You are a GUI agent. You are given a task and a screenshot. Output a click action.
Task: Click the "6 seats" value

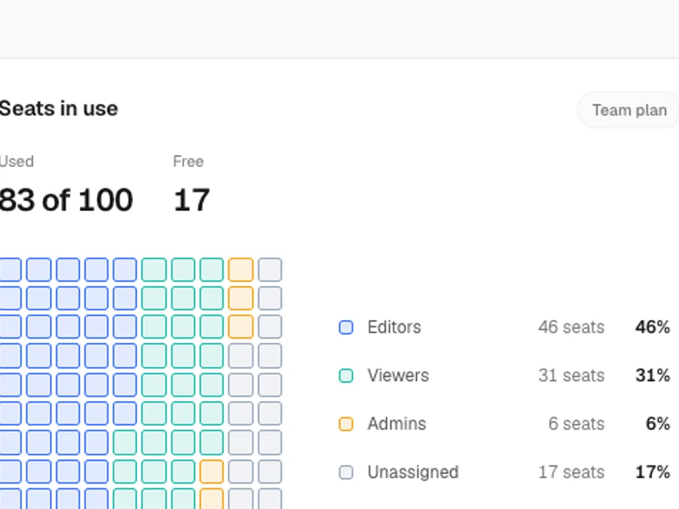click(576, 424)
